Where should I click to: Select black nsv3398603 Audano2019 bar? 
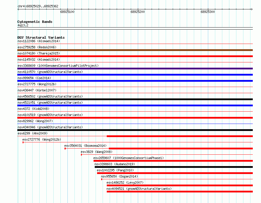174,167
